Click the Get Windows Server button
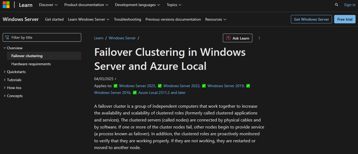This screenshot has width=358, height=154. (311, 19)
